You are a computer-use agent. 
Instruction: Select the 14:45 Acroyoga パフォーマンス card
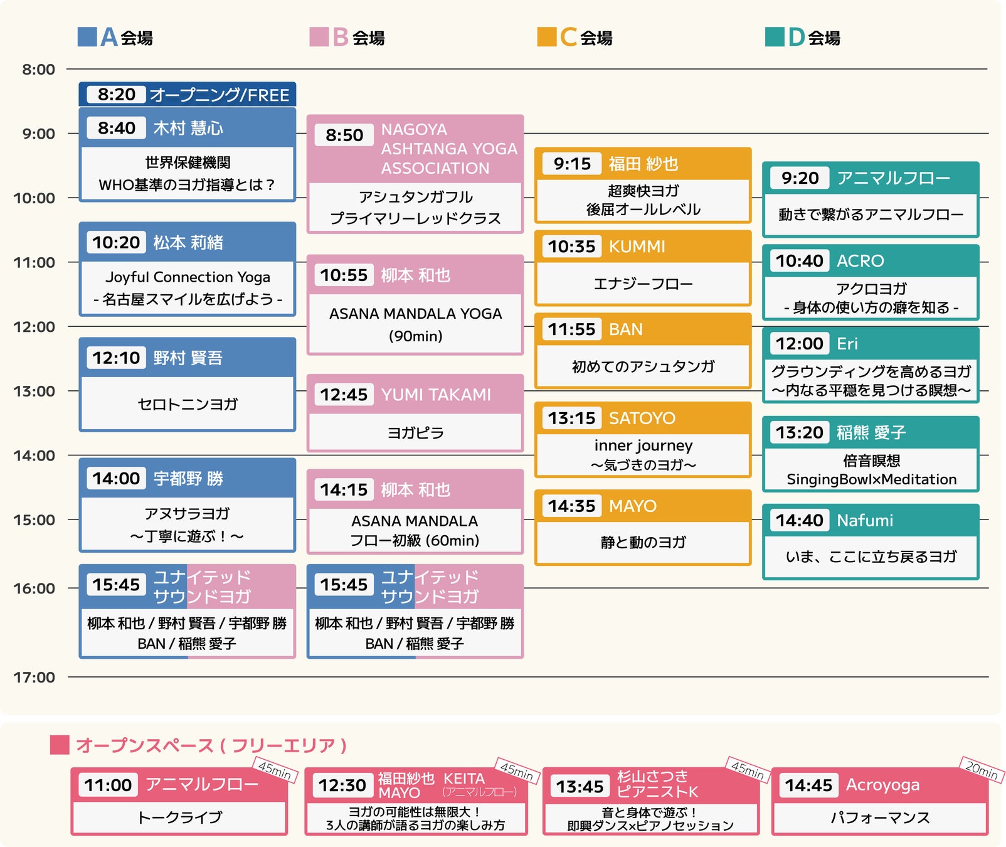tap(880, 801)
